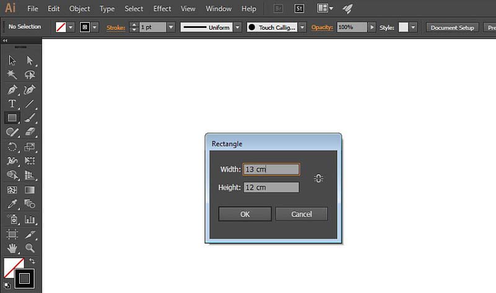Select the Warp tool
Screen dimensions: 496x293
12,161
